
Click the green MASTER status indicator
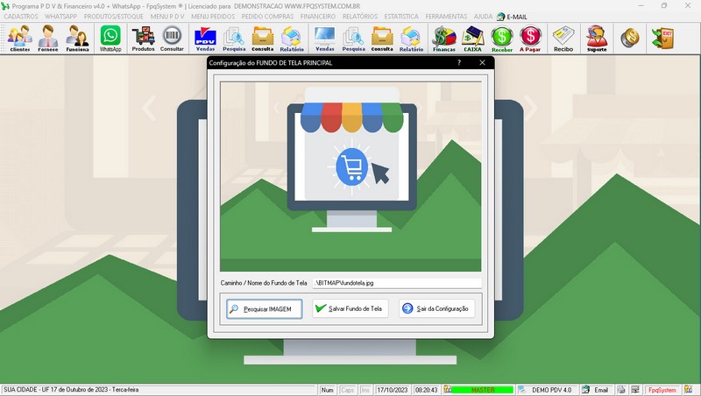[x=482, y=390]
